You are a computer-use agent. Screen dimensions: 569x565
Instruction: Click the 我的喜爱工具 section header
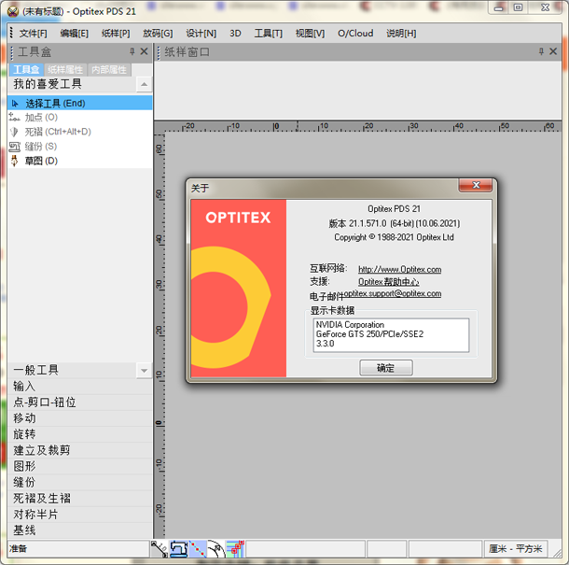tap(72, 84)
